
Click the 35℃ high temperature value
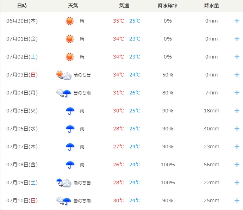[118, 21]
